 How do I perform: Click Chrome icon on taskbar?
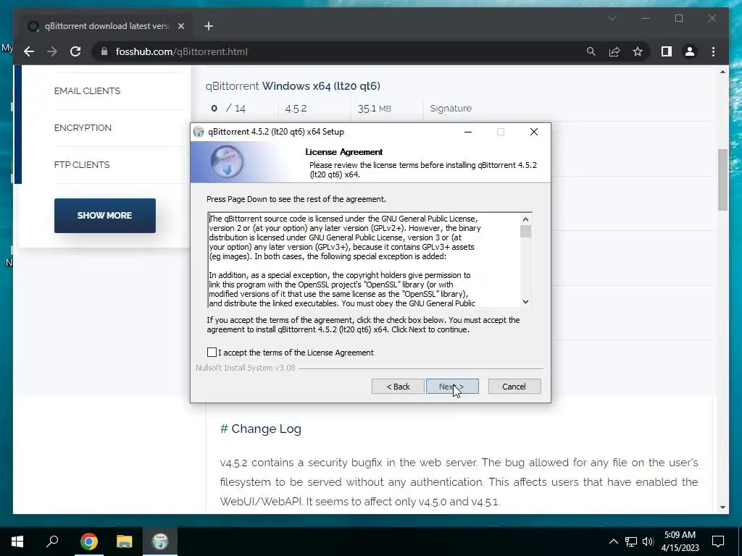[x=88, y=542]
